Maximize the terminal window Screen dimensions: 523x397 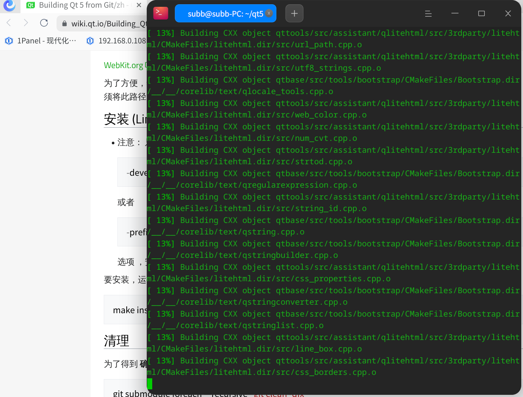pyautogui.click(x=481, y=14)
